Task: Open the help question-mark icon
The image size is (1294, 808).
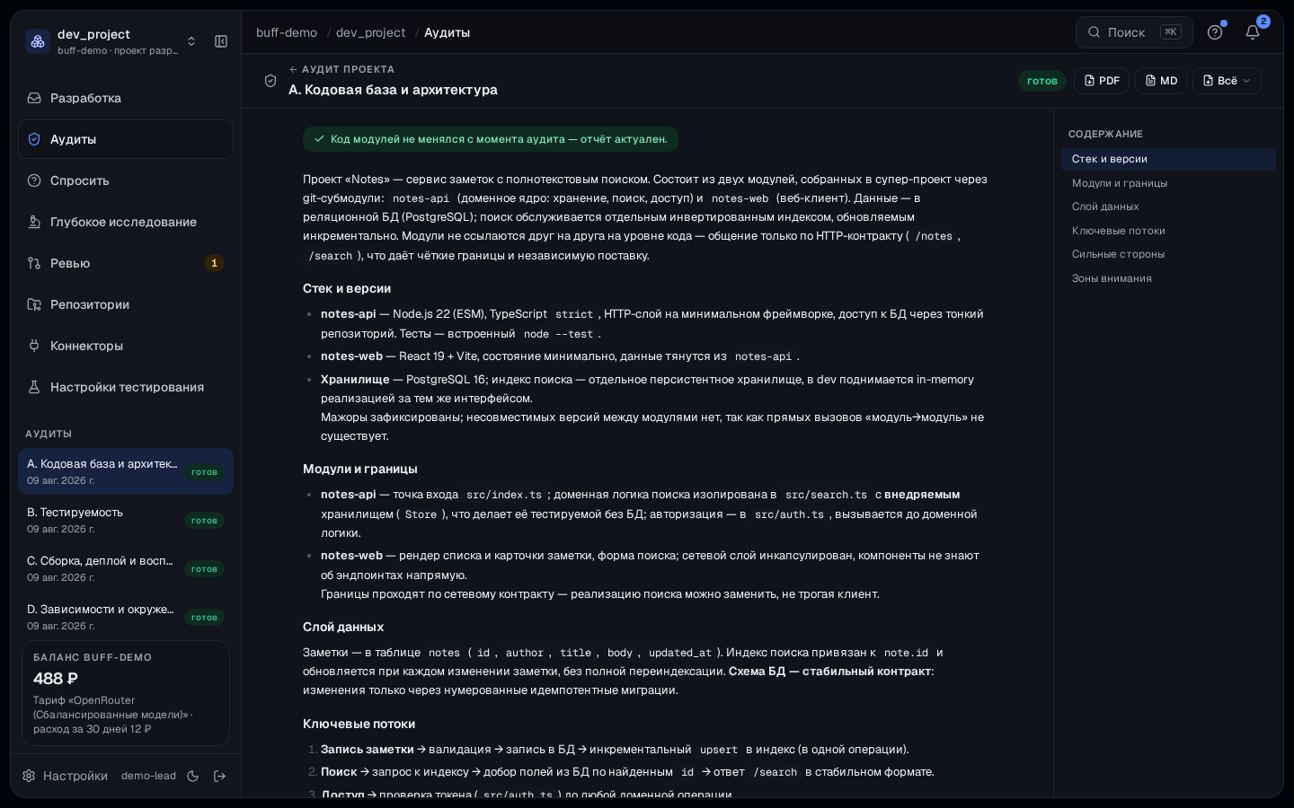Action: (x=1215, y=32)
